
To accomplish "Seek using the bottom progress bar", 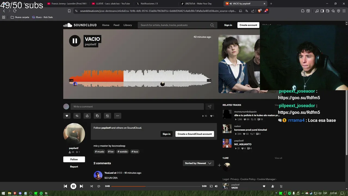I will 156,186.
